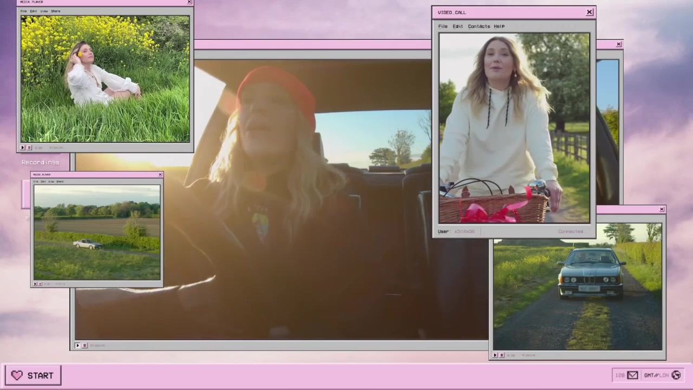Click the Recordings label on the desktop
Screen dimensions: 693x390
coord(40,162)
